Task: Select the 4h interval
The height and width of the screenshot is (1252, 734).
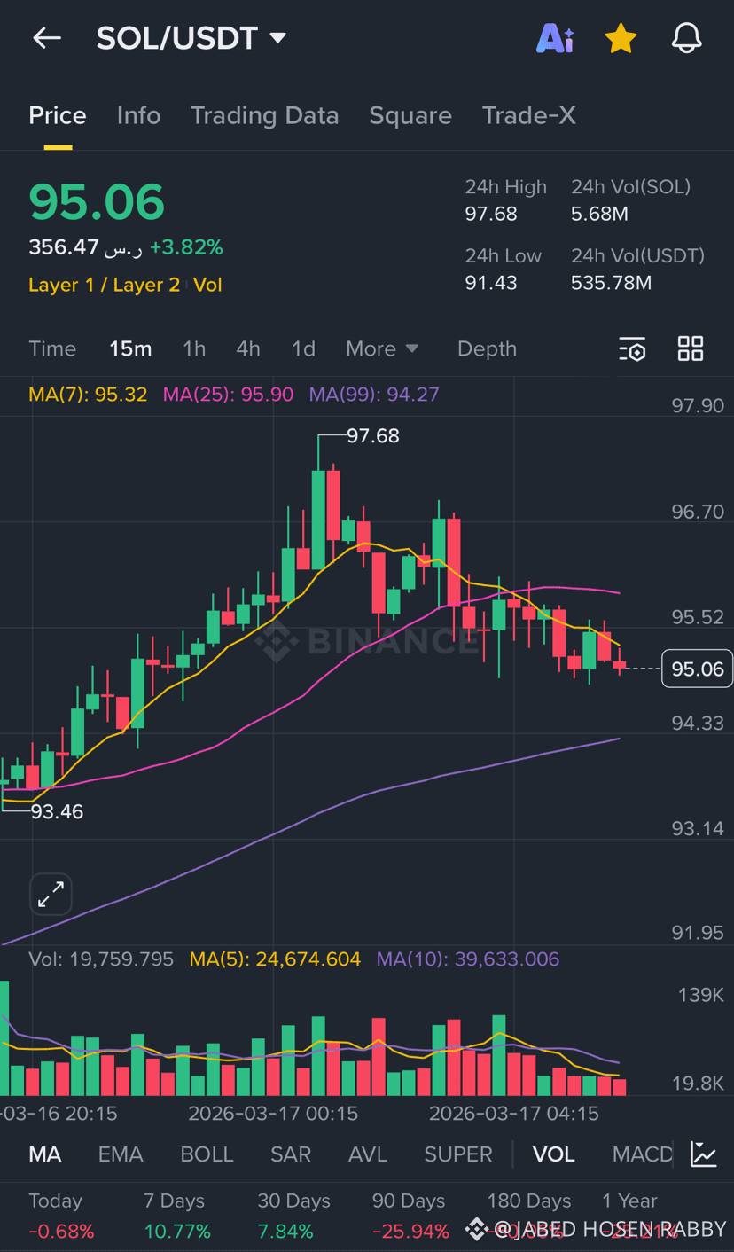Action: (248, 348)
